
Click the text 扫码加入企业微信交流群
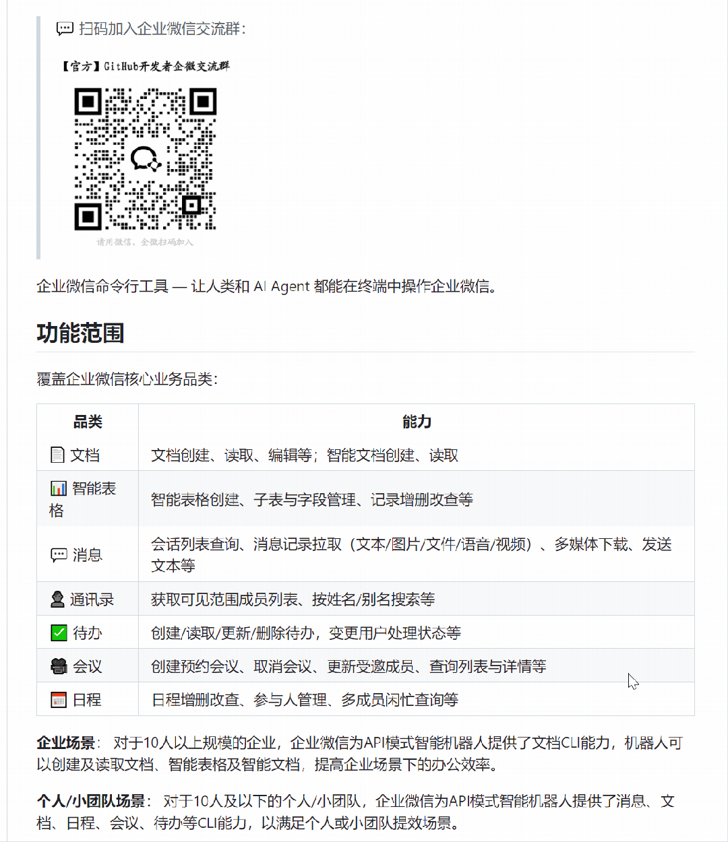(x=162, y=28)
